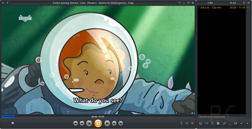Click the video frame showing the diver
The width and height of the screenshot is (252, 129).
coord(98,60)
